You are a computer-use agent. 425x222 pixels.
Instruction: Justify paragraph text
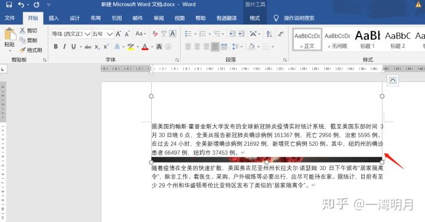215,47
